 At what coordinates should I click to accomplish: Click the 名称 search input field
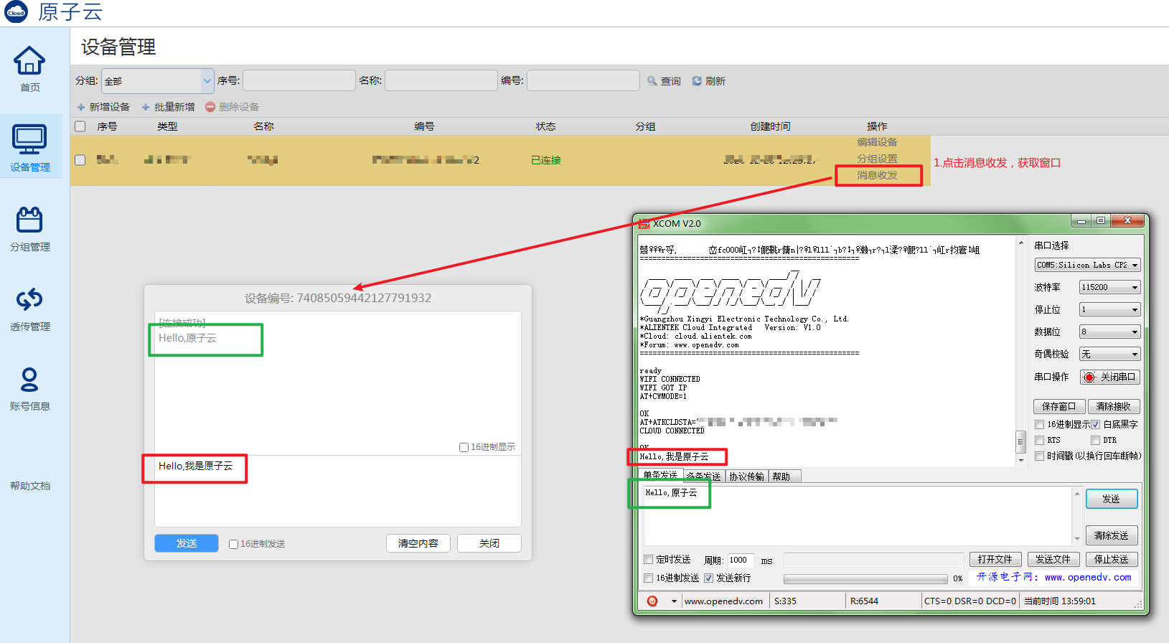pyautogui.click(x=441, y=80)
